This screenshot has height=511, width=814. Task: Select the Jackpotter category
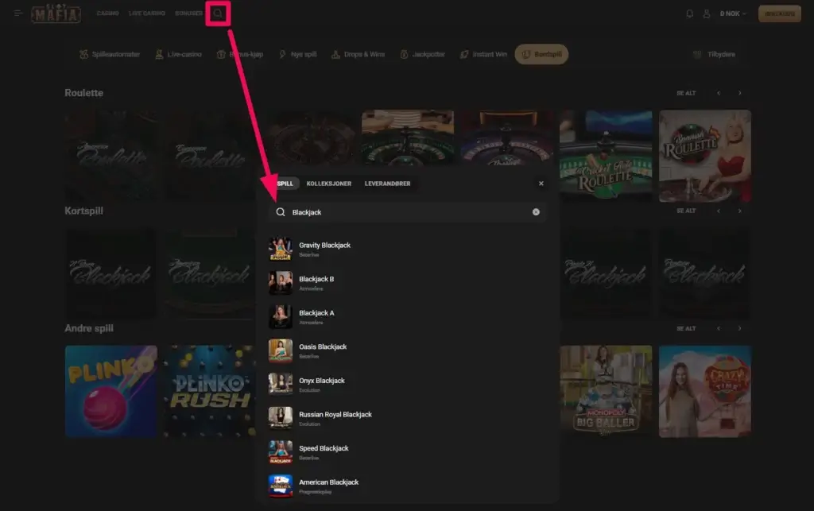point(423,54)
